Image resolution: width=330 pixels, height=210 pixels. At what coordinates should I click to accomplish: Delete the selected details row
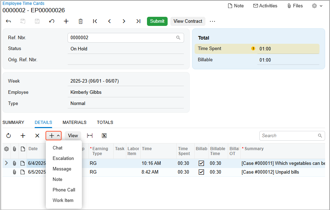tap(37, 136)
